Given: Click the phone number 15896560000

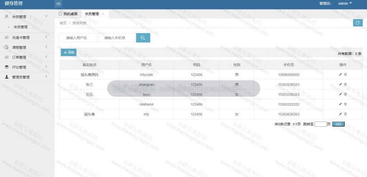Looking at the screenshot, I should click(x=289, y=75).
